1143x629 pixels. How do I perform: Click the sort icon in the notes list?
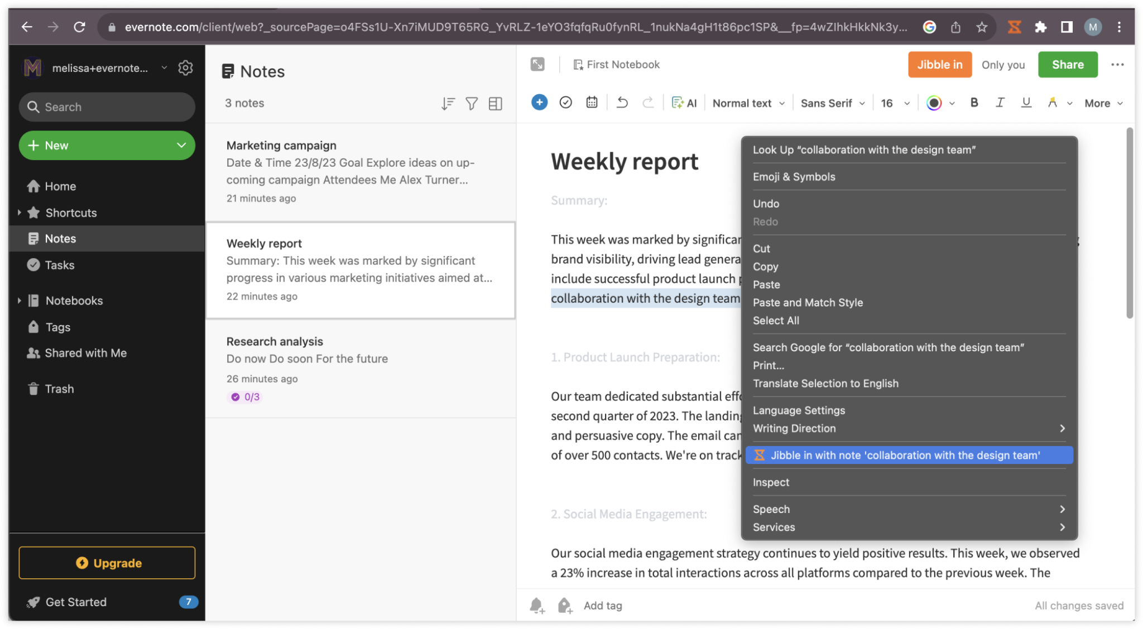click(446, 103)
